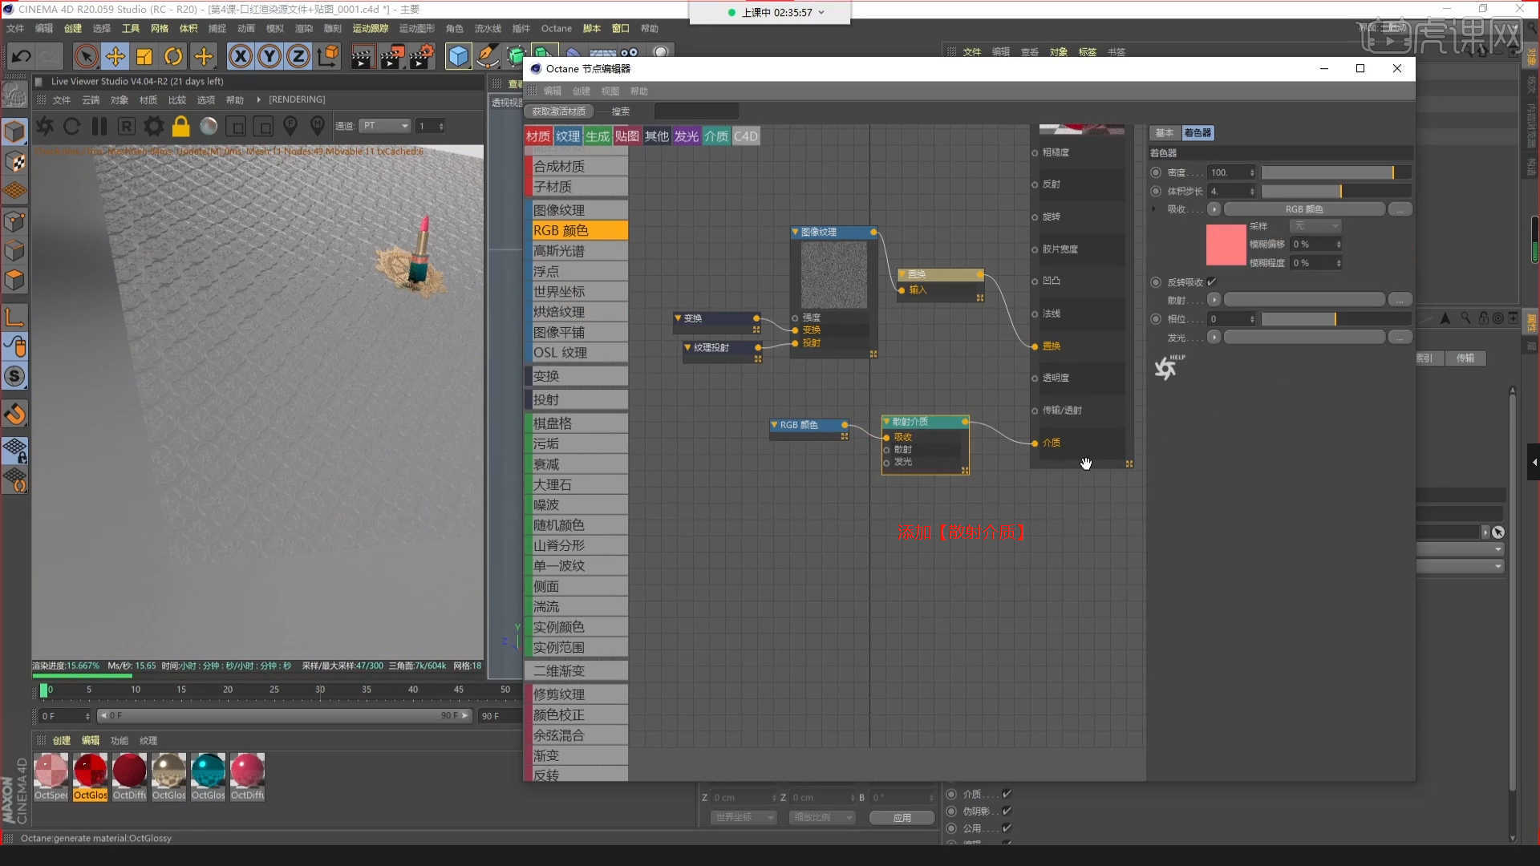Viewport: 1540px width, 866px height.
Task: Select the Spline Pen tool icon
Action: coord(487,56)
